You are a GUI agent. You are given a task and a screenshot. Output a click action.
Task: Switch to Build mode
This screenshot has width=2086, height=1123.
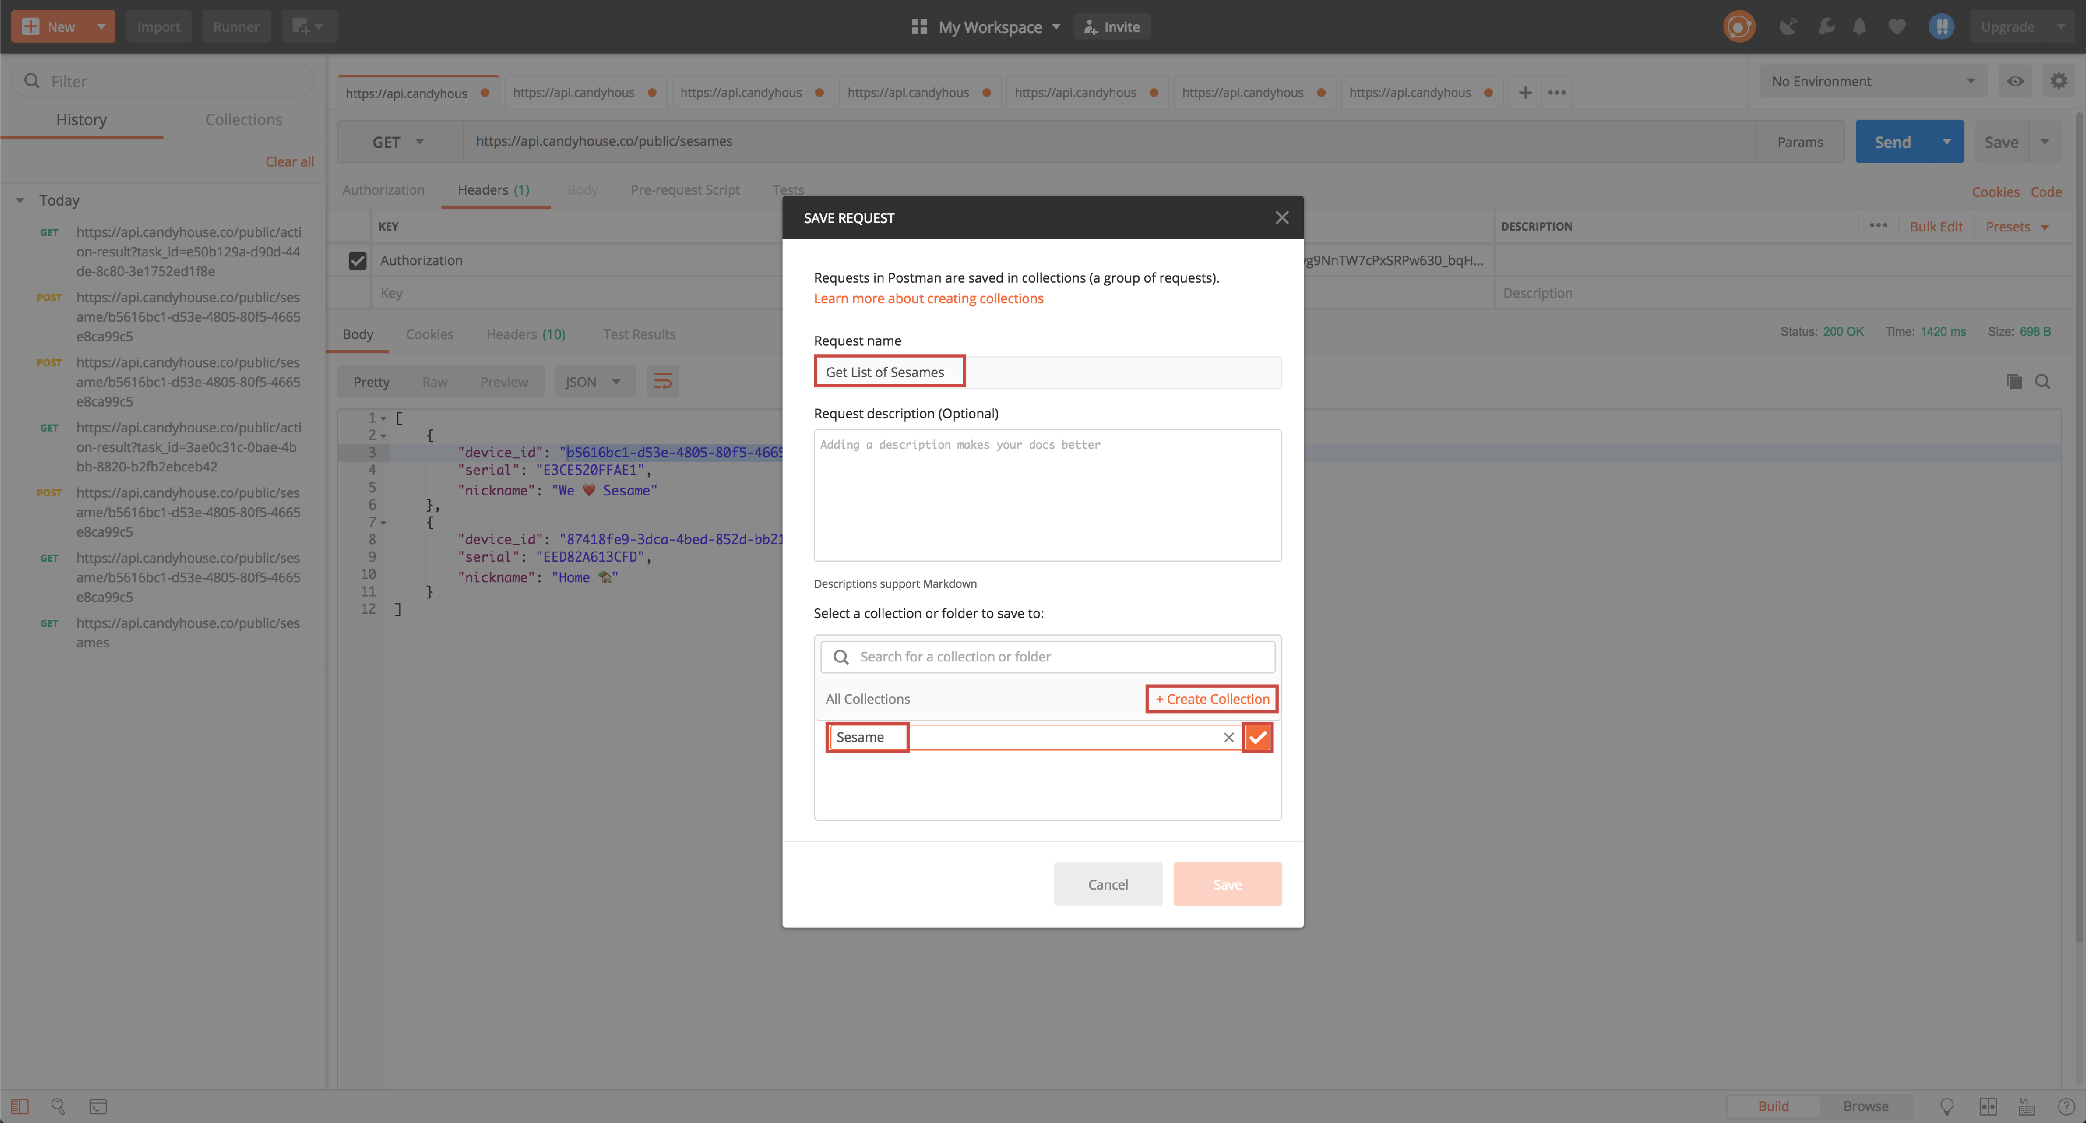pos(1773,1106)
